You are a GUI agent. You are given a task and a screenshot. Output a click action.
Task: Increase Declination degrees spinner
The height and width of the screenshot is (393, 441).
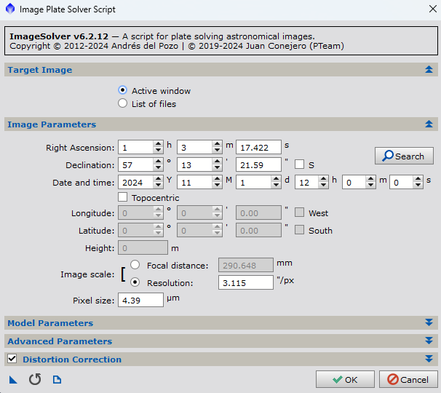click(x=159, y=161)
